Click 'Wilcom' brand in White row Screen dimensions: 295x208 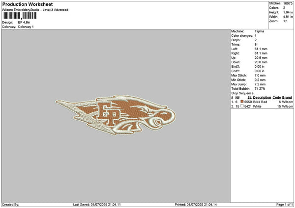288,106
